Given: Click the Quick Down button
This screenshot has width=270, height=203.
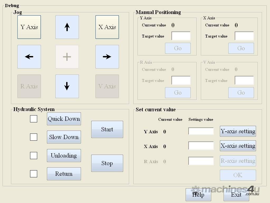Looking at the screenshot, I should tap(64, 119).
